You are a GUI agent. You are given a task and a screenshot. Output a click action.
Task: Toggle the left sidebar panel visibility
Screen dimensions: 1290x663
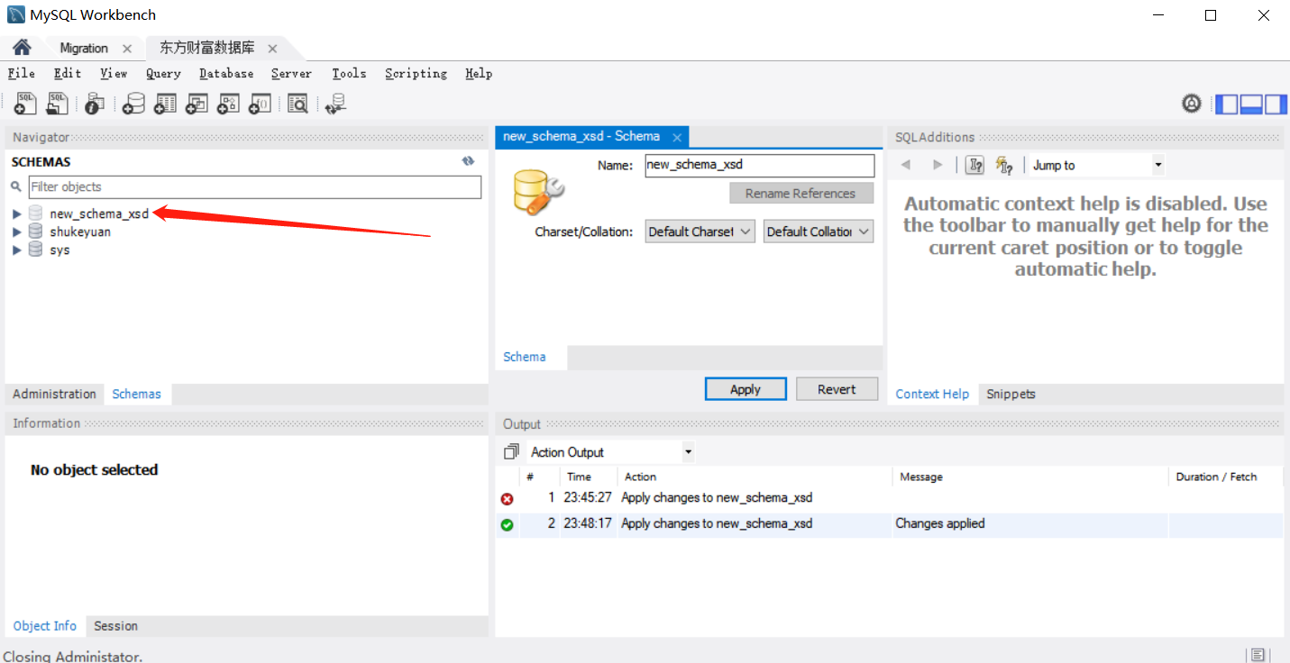point(1227,104)
